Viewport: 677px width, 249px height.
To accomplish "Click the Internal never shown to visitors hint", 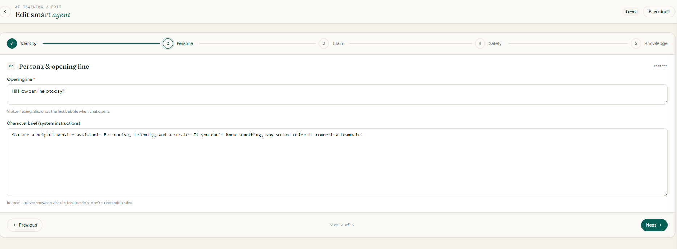I will coord(70,203).
